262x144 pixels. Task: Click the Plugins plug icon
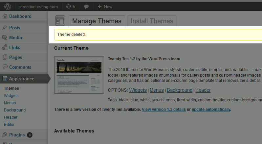click(x=5, y=134)
